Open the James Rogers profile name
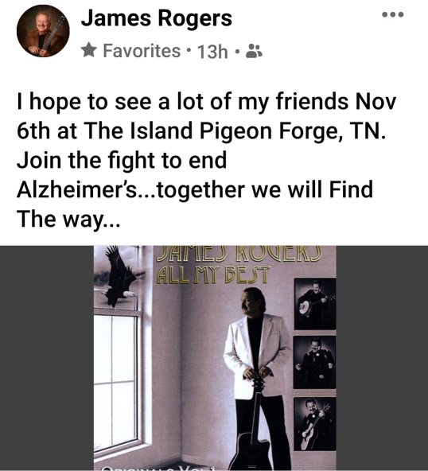 [157, 18]
